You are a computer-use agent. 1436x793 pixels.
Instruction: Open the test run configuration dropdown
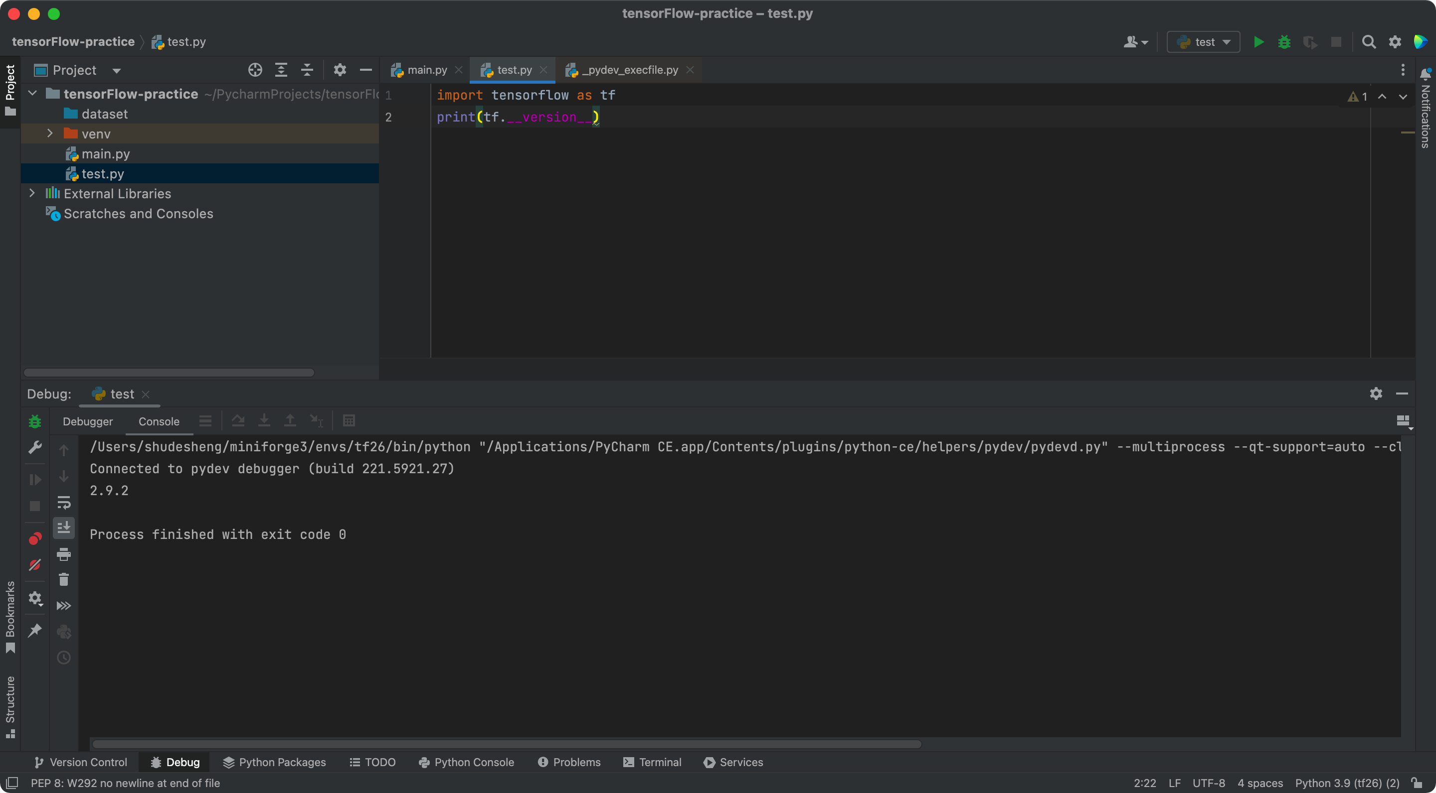point(1203,41)
